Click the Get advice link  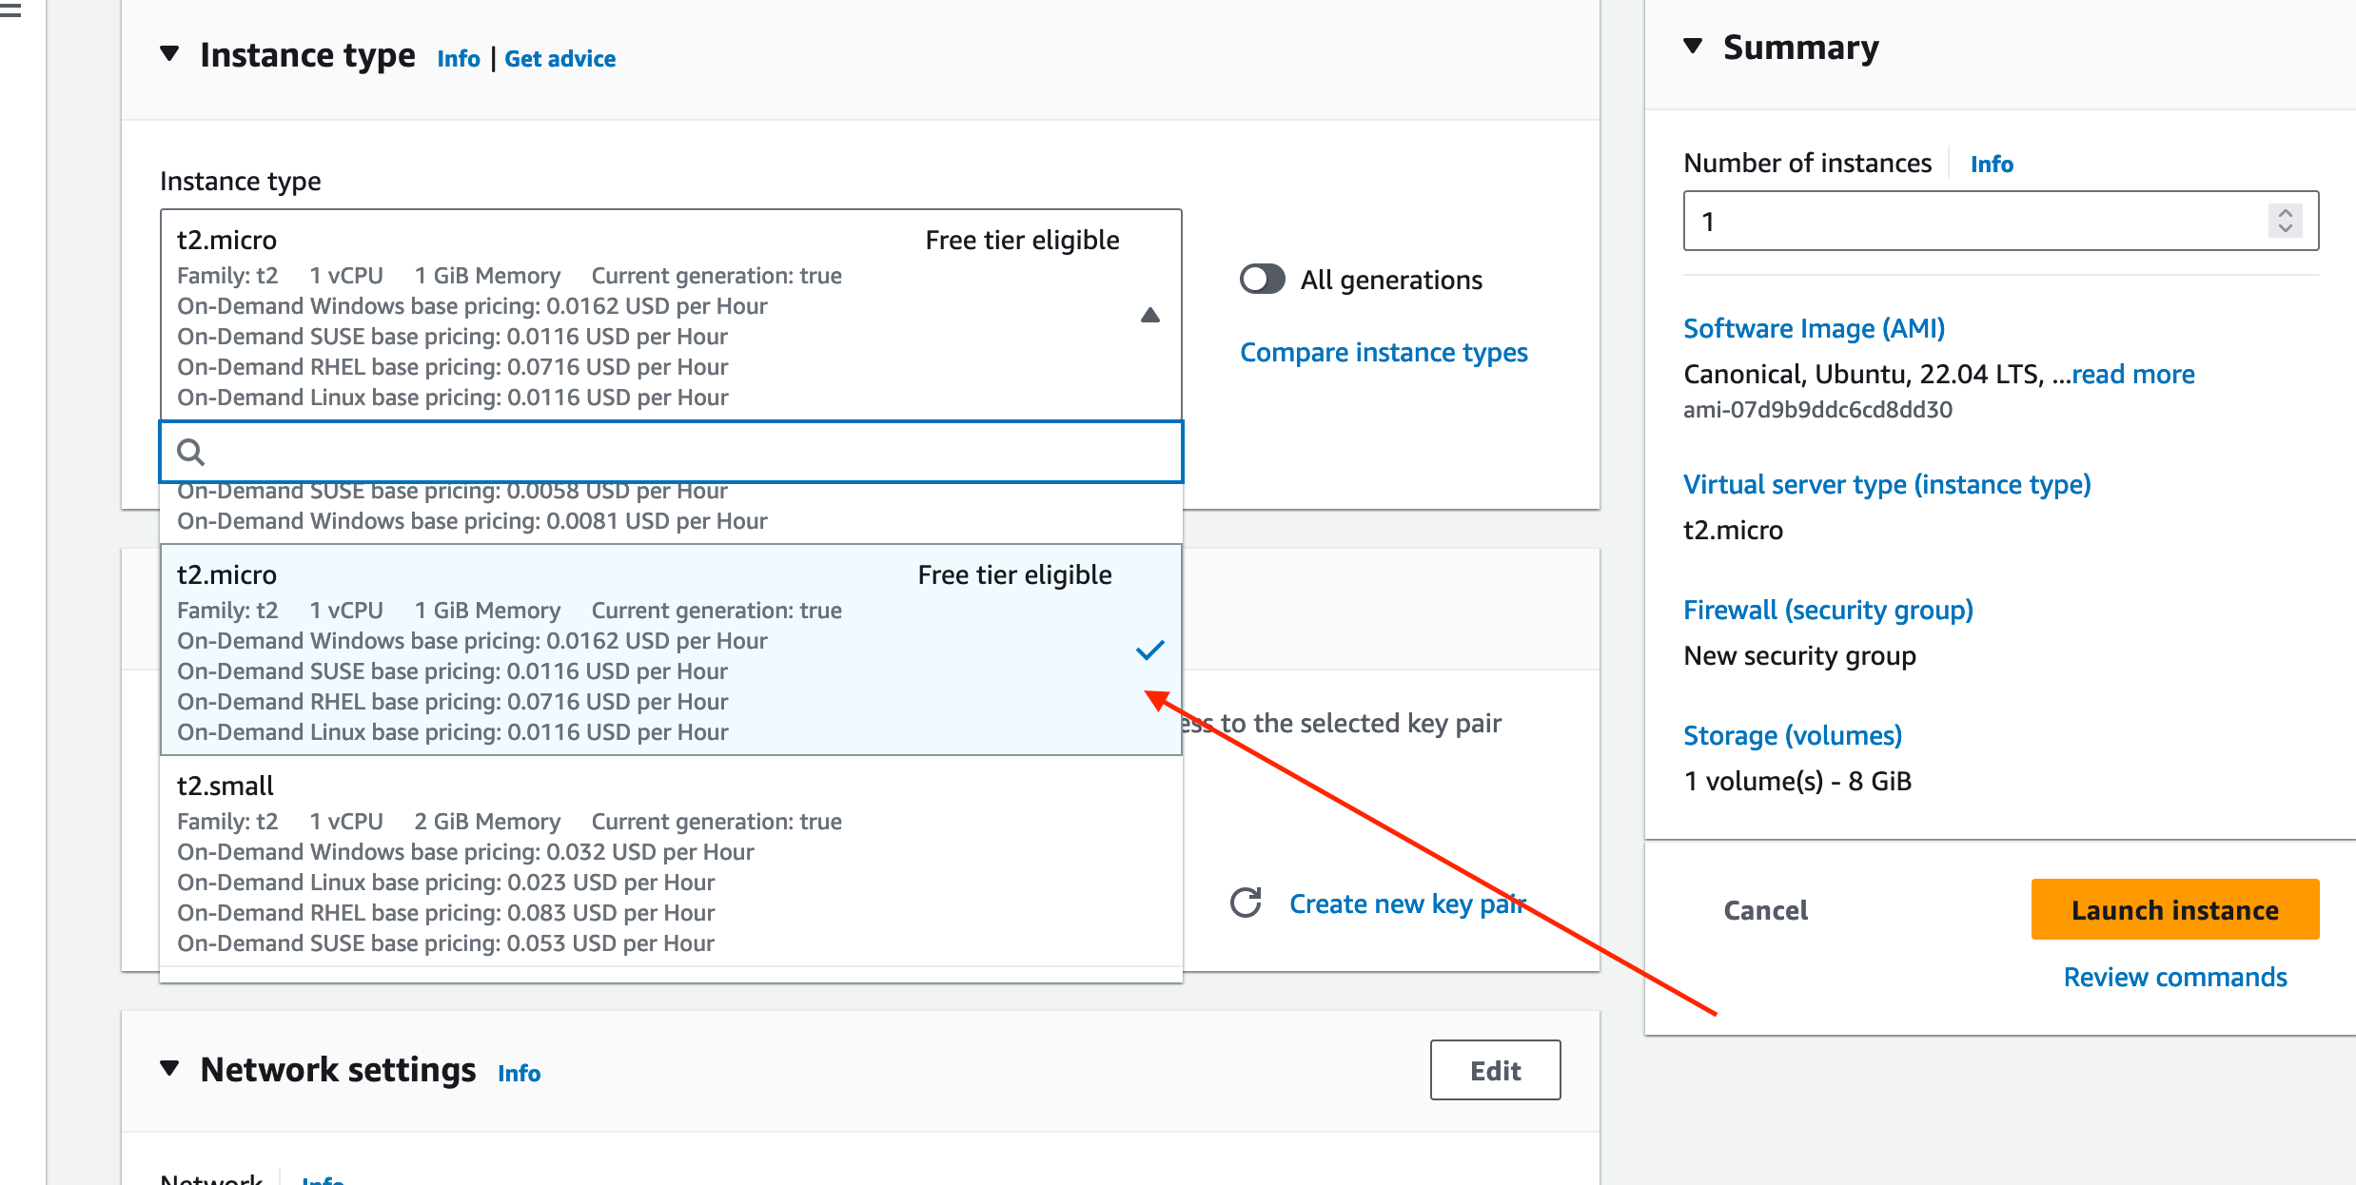pyautogui.click(x=560, y=59)
